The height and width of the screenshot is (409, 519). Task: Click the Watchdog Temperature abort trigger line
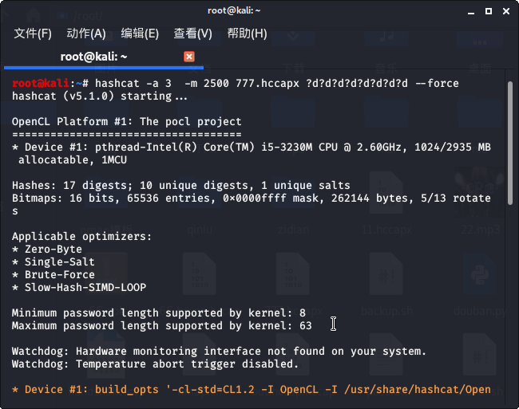(155, 364)
